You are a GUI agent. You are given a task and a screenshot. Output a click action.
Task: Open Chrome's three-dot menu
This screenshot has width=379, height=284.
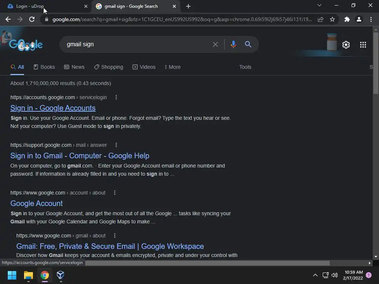[371, 19]
